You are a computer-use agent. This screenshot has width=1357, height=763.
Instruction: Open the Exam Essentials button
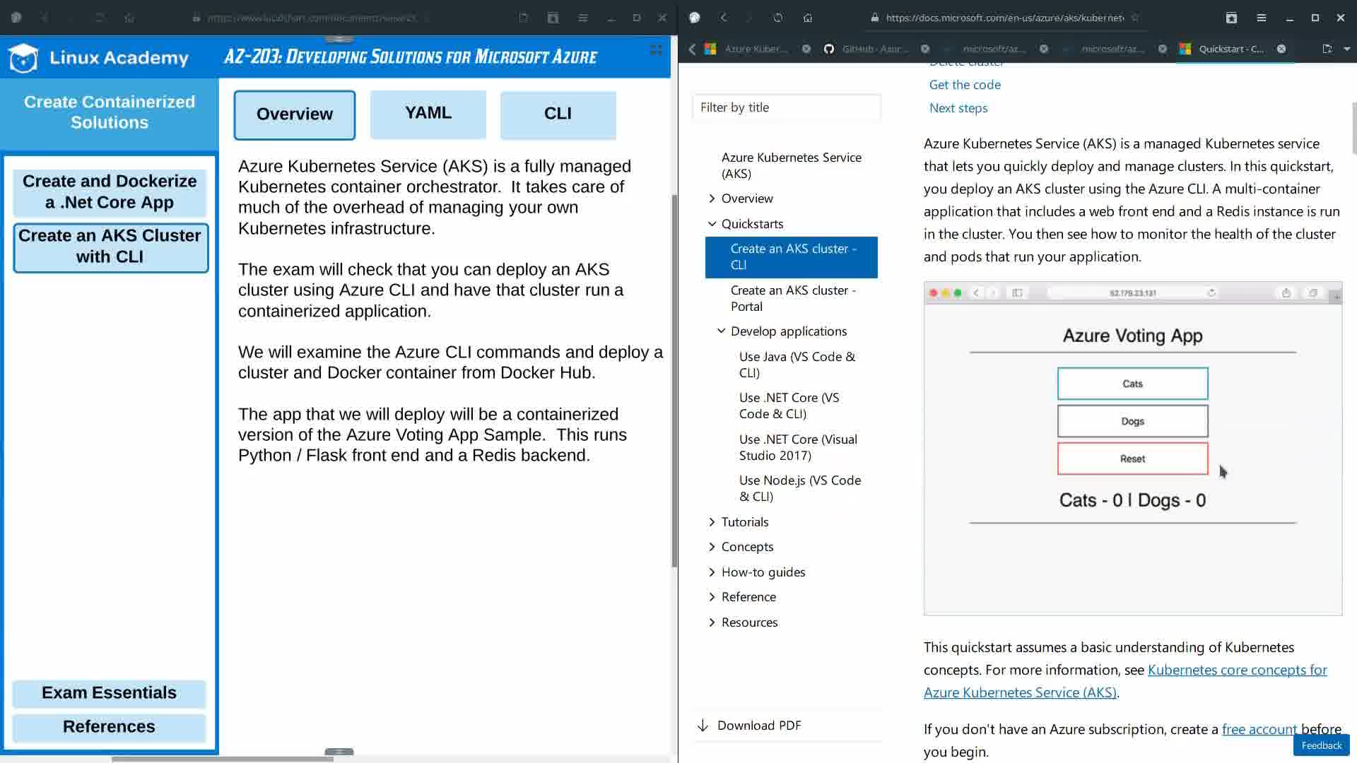[x=109, y=693]
